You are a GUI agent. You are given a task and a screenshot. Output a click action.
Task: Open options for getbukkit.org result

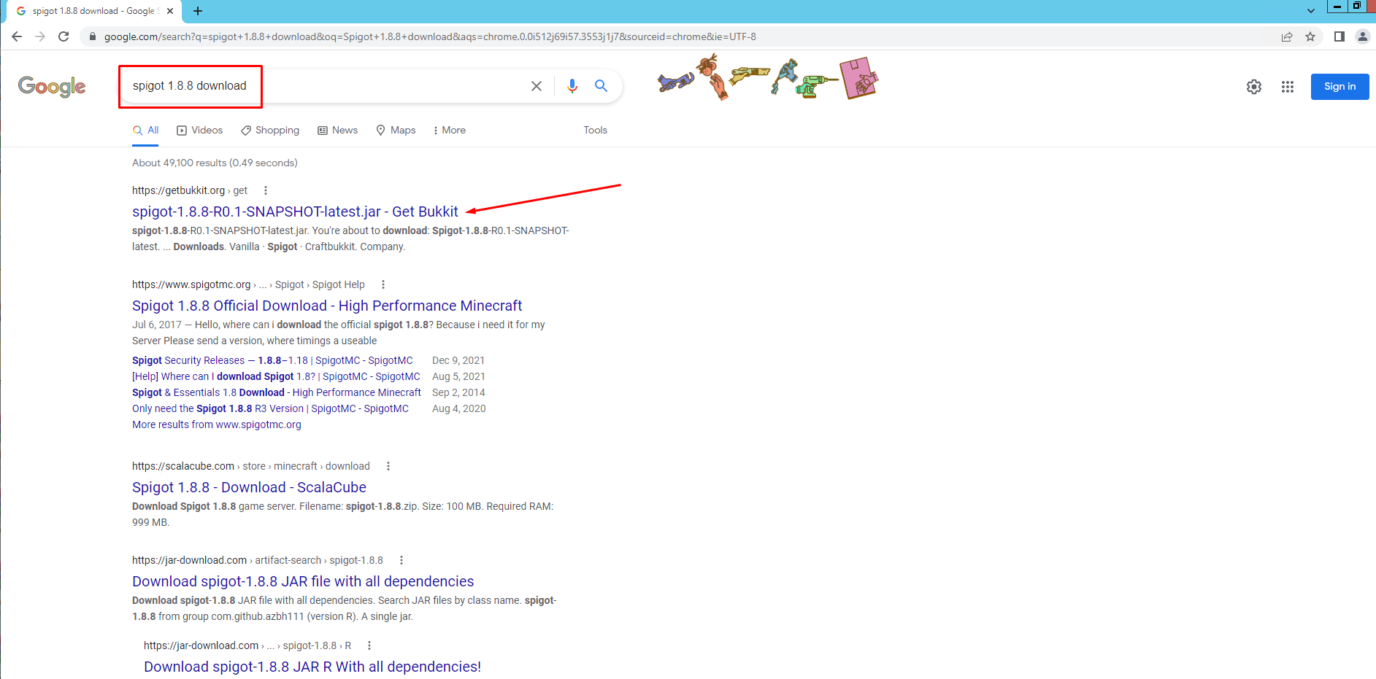266,190
